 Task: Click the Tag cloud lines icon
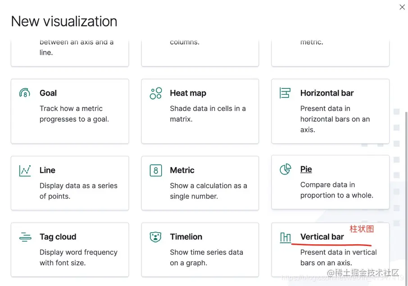point(25,237)
